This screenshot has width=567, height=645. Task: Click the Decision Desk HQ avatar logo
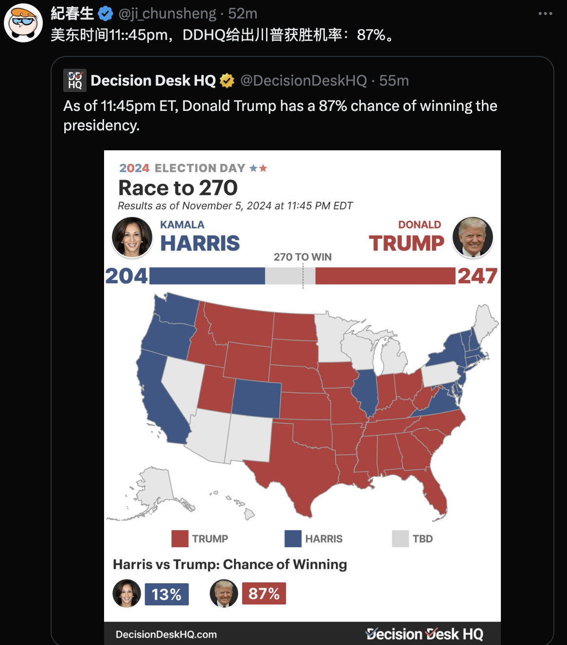pos(75,80)
